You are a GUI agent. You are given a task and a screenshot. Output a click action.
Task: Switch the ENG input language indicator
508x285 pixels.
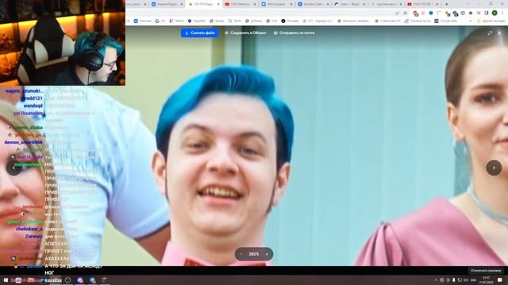point(473,280)
